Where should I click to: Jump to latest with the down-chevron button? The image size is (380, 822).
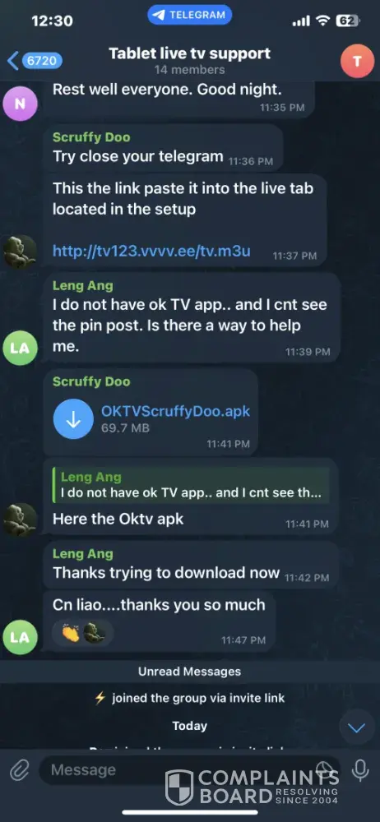pos(357,727)
